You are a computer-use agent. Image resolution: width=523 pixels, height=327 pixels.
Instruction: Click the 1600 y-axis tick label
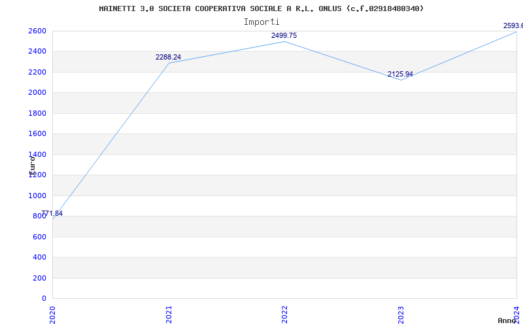pos(37,134)
